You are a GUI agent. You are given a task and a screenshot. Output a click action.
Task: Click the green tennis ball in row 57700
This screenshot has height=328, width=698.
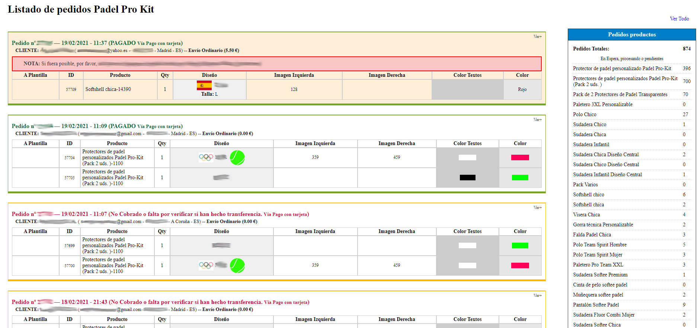[237, 266]
